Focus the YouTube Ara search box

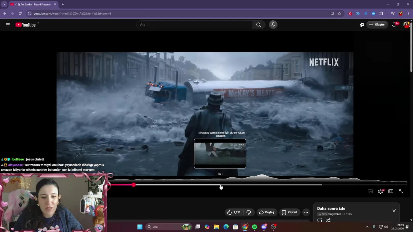195,25
